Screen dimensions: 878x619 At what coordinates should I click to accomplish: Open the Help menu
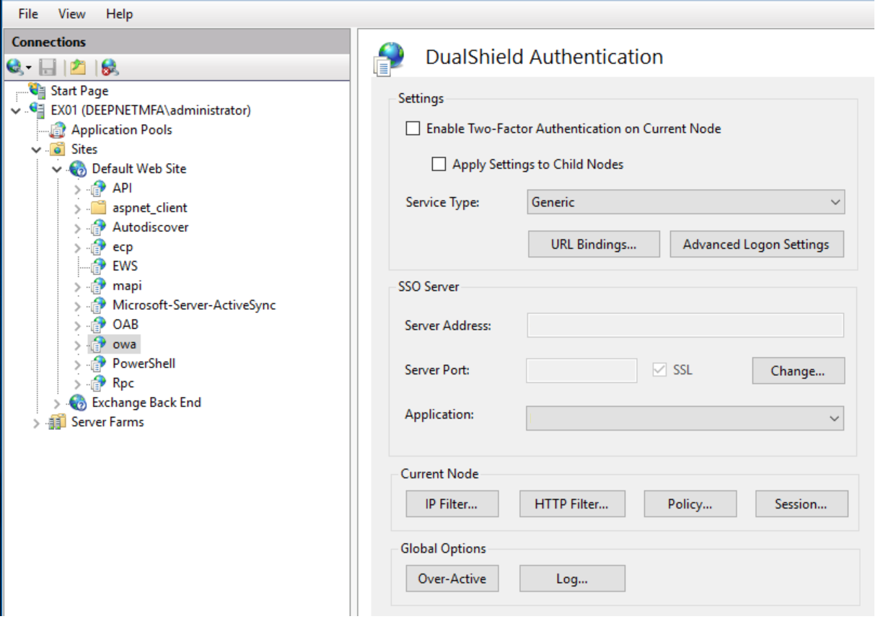click(x=119, y=14)
